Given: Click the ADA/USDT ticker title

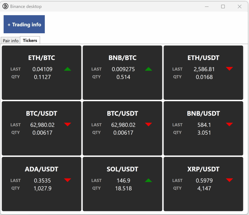Looking at the screenshot, I should [x=42, y=169].
